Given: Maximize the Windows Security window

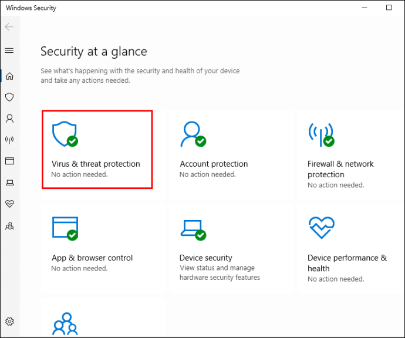Looking at the screenshot, I should pyautogui.click(x=389, y=8).
